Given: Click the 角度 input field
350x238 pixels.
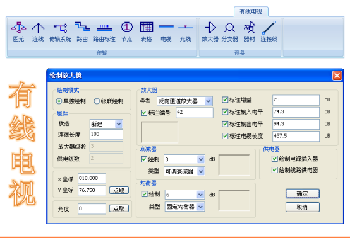Looking at the screenshot, I should pyautogui.click(x=92, y=209).
